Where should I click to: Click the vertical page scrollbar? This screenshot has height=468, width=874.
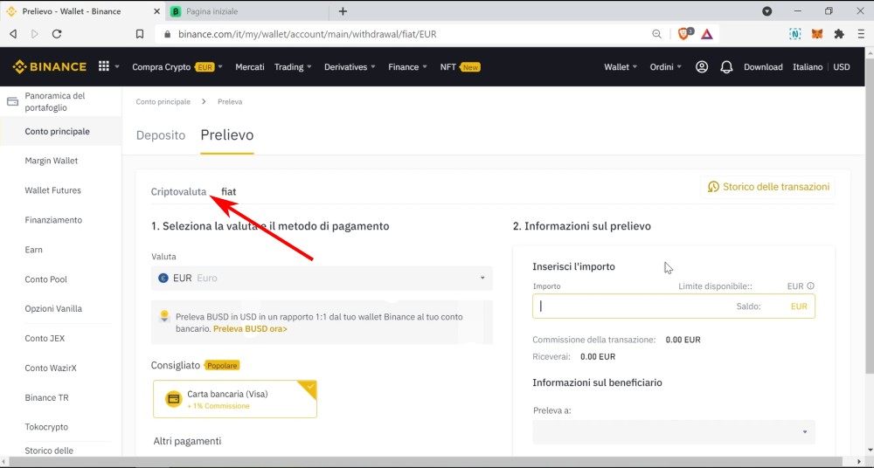point(869,215)
